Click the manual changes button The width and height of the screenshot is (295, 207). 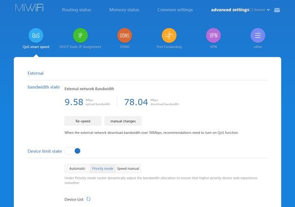click(x=123, y=121)
